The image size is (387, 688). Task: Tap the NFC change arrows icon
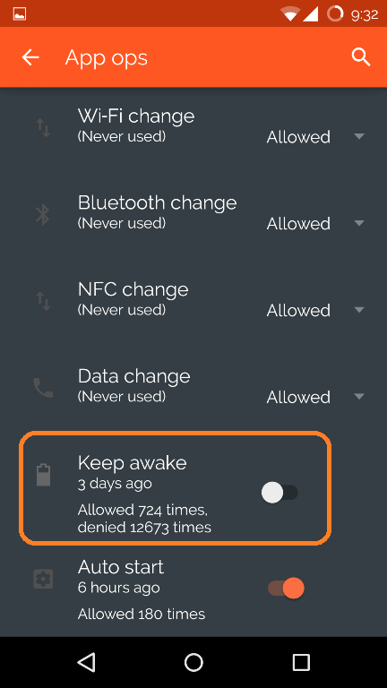pos(43,301)
